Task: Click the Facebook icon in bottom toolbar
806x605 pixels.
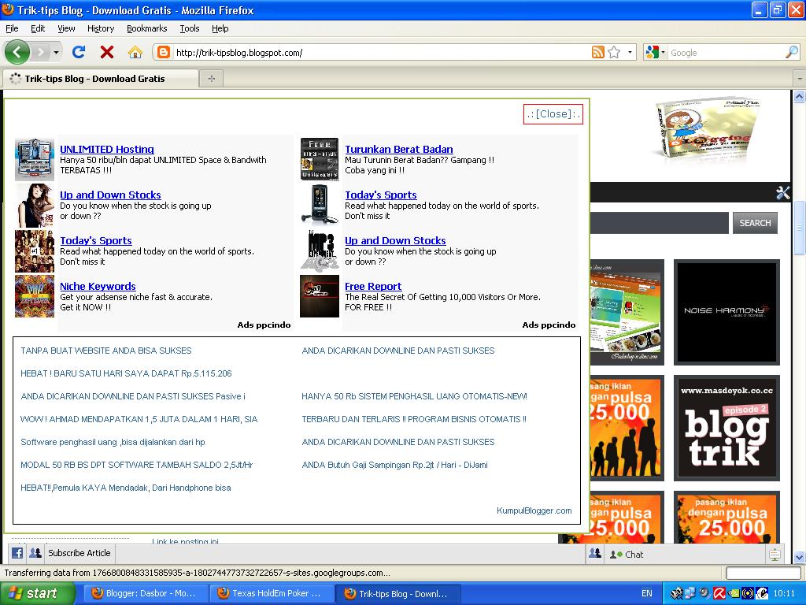Action: coord(17,553)
